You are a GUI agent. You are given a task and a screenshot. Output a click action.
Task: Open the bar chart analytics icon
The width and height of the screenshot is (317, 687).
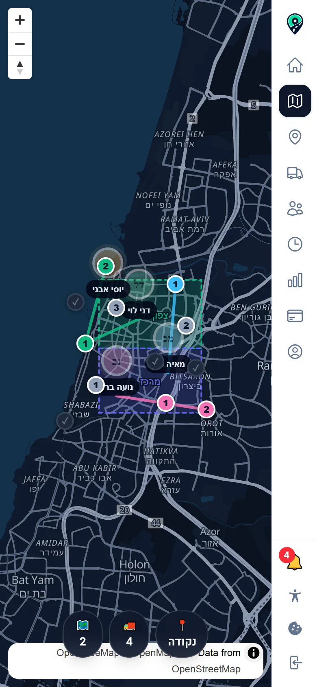295,280
